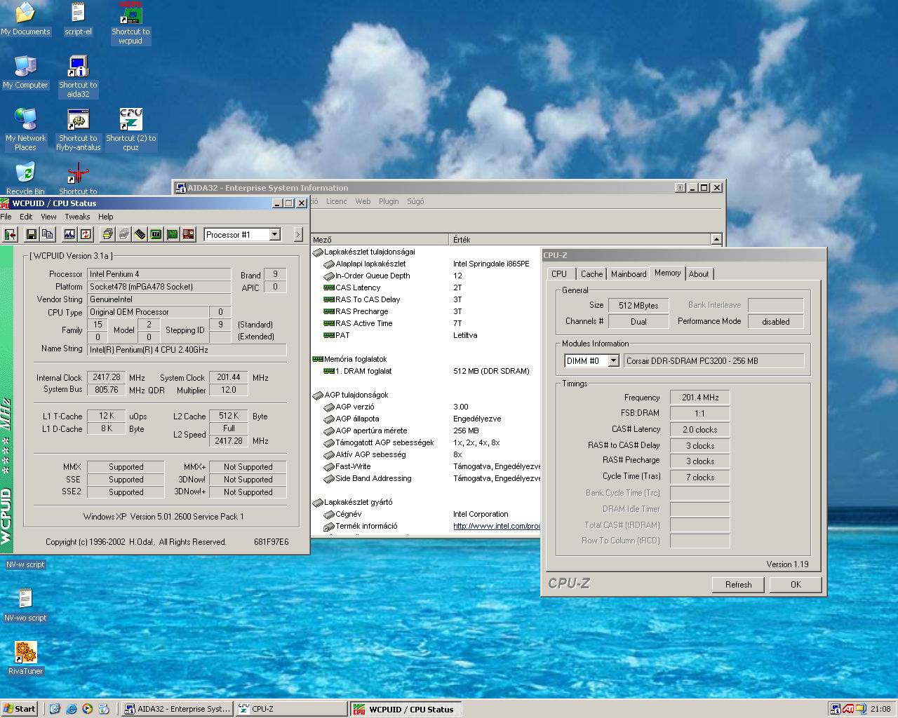Open the intel.com link in AIDA32

[x=497, y=526]
